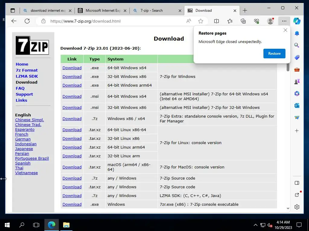Screen dimensions: 309x231
Task: Switch language to Chinese Simpl.
Action: 30,120
